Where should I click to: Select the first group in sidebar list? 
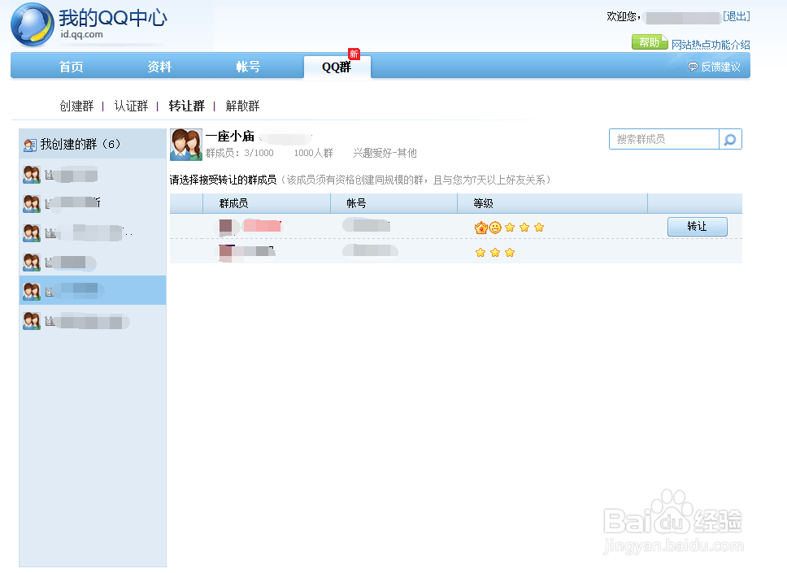[93, 175]
